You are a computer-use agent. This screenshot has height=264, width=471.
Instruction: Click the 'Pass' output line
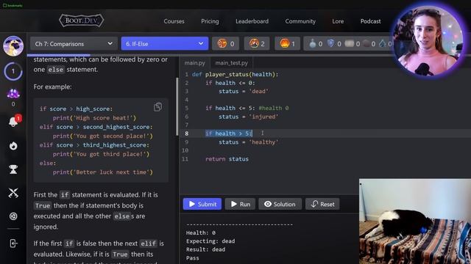[x=193, y=257]
